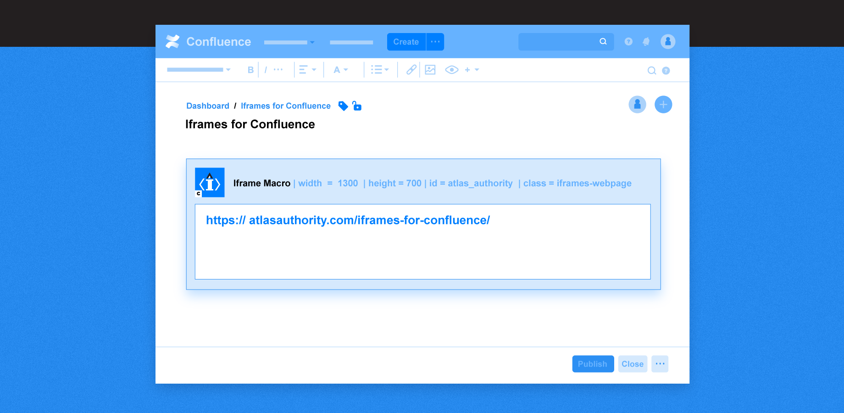
Task: Expand the text alignment dropdown
Action: click(308, 70)
